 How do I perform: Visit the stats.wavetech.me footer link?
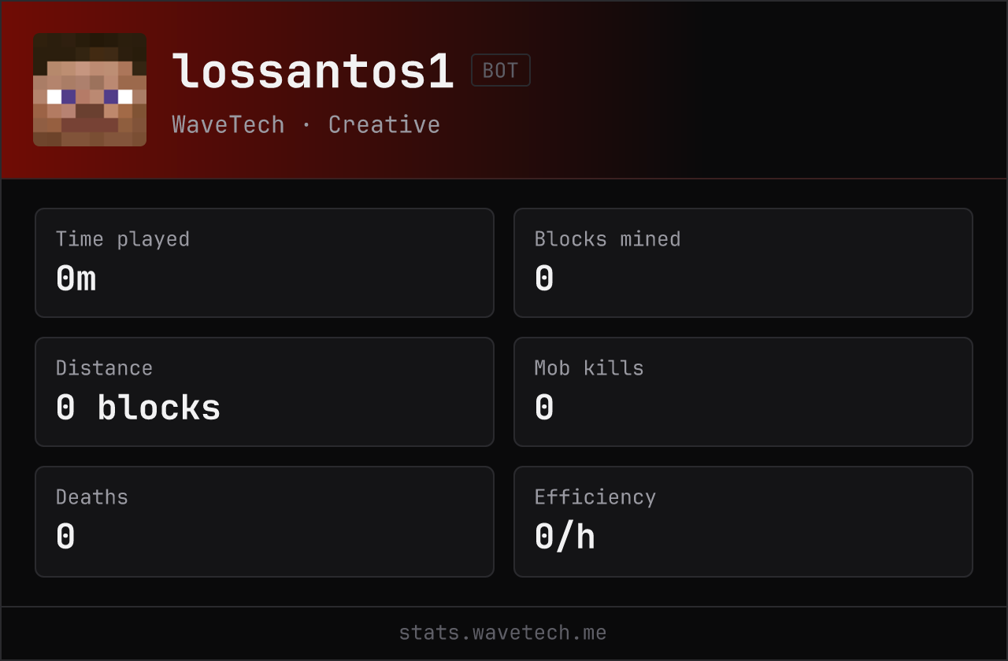[503, 633]
